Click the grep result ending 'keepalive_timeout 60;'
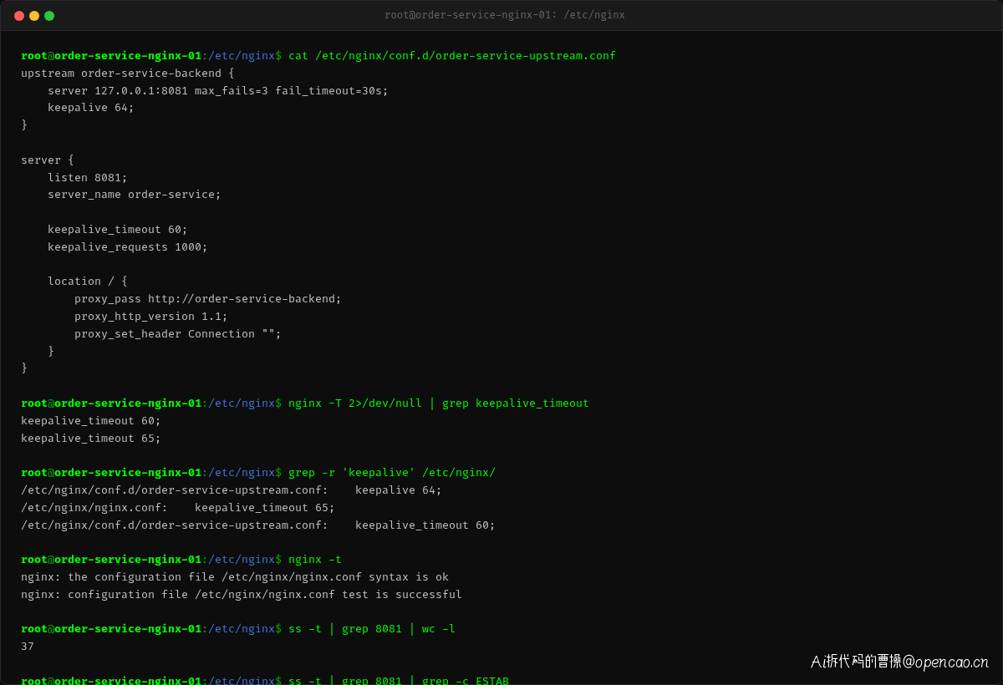Screen dimensions: 1003x685 258,525
